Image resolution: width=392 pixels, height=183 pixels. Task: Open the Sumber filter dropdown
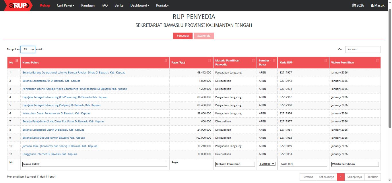coord(267,164)
